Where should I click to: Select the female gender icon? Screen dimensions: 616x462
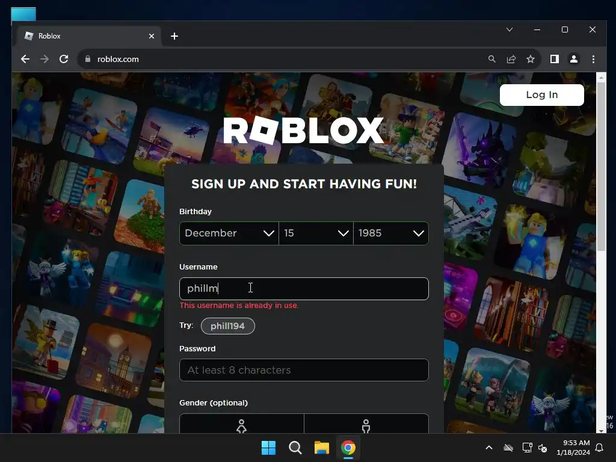pos(242,426)
